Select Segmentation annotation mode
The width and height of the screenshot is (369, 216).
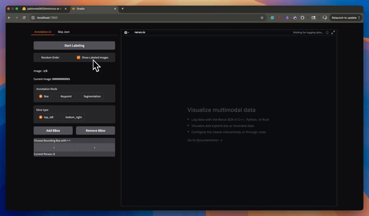click(x=89, y=96)
